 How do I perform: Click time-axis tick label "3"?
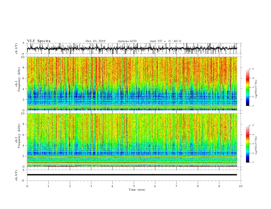(91, 186)
